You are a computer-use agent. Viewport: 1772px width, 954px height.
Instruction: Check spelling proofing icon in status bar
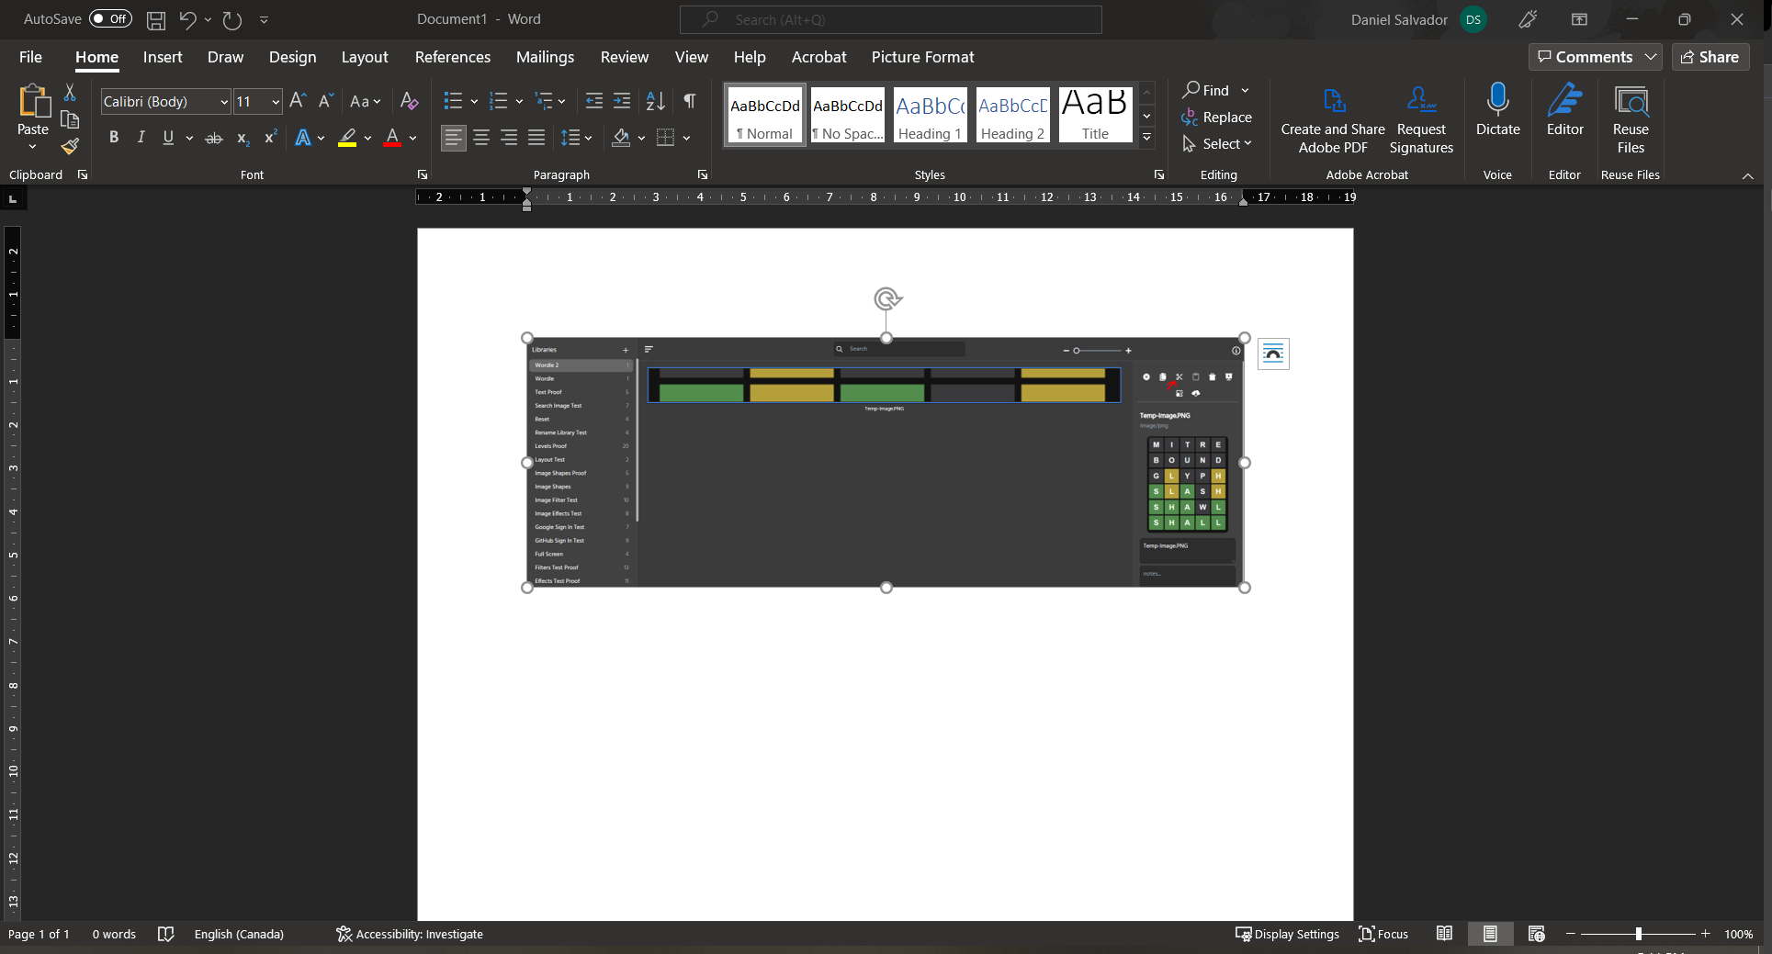[x=165, y=934]
